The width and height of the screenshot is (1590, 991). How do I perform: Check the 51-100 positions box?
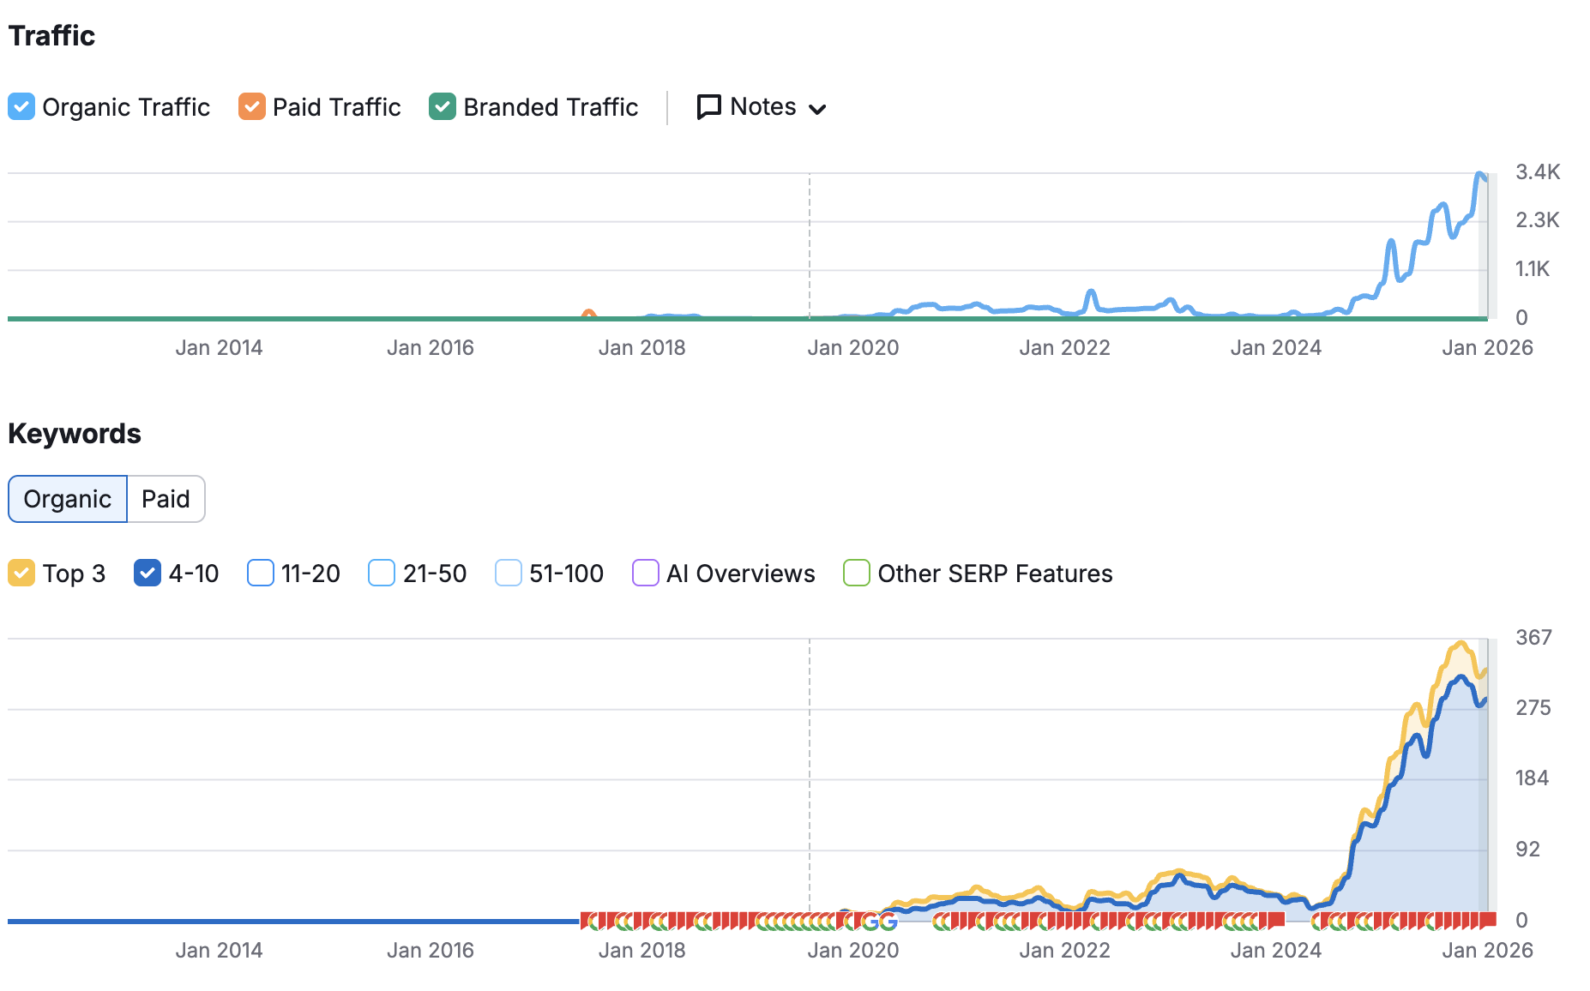509,574
